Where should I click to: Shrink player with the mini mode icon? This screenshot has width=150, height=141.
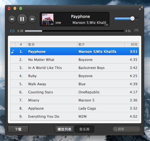pyautogui.click(x=141, y=8)
